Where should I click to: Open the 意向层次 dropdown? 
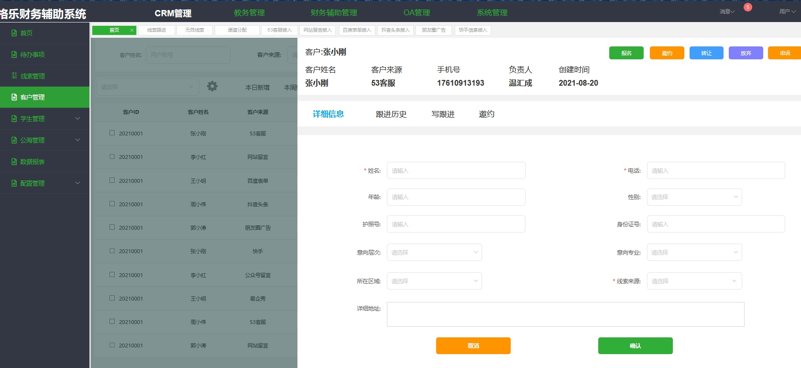(x=434, y=252)
